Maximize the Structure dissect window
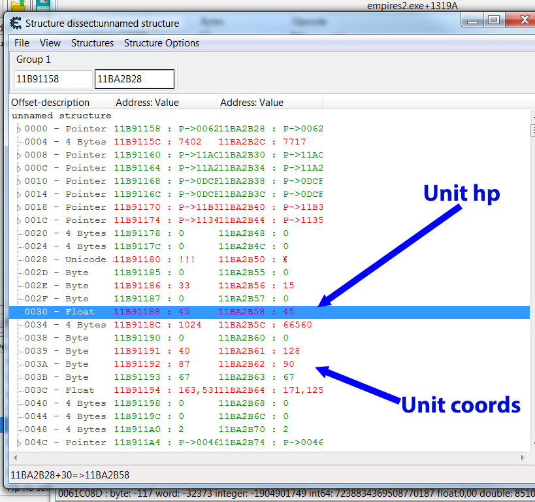The width and height of the screenshot is (535, 502). [494, 21]
